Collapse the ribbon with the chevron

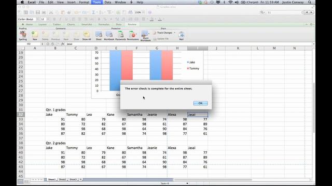307,24
